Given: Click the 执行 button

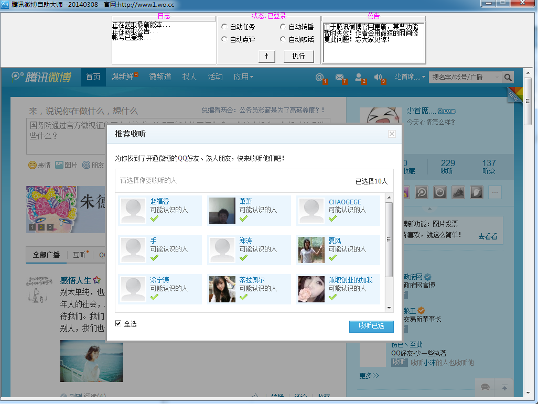Looking at the screenshot, I should [298, 56].
